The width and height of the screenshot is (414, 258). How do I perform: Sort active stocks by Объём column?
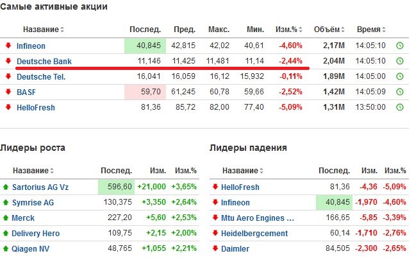pos(329,30)
